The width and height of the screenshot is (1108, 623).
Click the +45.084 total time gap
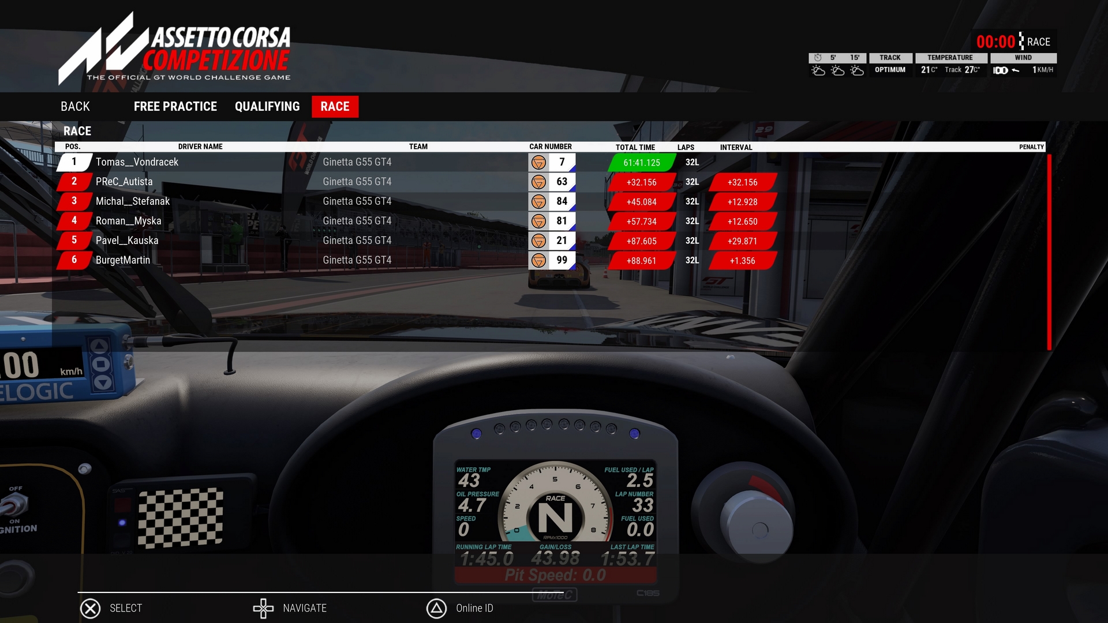(x=642, y=202)
